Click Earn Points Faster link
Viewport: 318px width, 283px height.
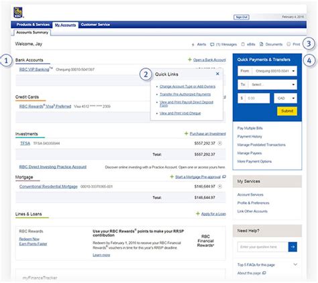33,243
